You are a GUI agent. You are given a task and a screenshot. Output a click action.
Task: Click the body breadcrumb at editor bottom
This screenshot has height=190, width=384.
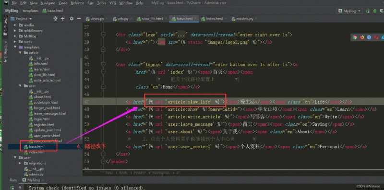pos(123,173)
